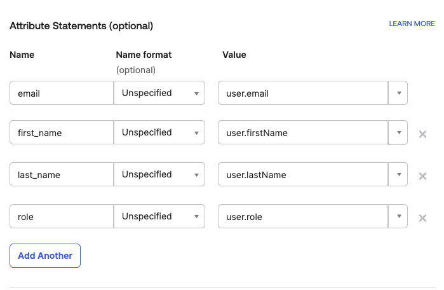The width and height of the screenshot is (444, 290).
Task: Click the Add Another button
Action: pyautogui.click(x=45, y=256)
